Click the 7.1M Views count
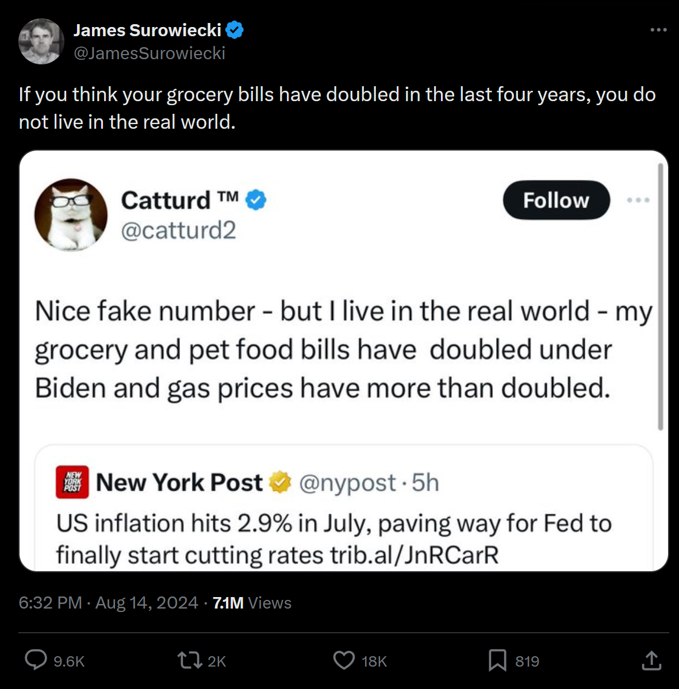Viewport: 679px width, 689px height. pos(252,602)
